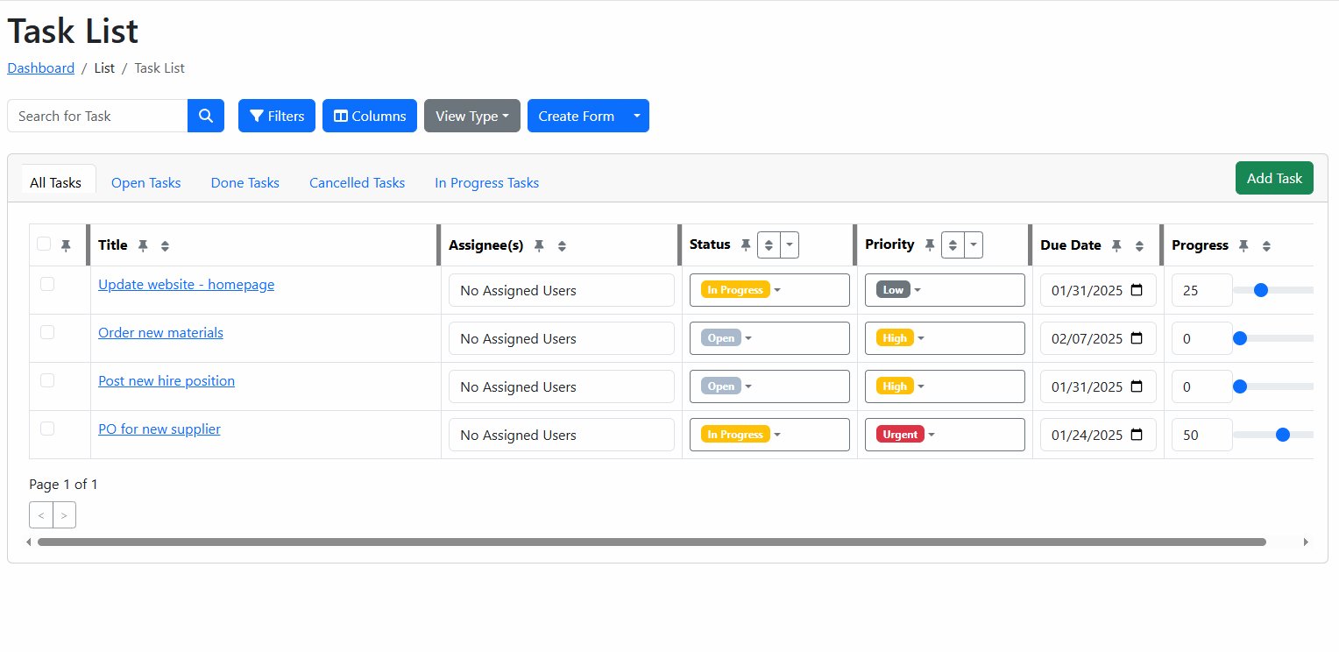Image resolution: width=1339 pixels, height=652 pixels.
Task: Change priority of PO for new supplier
Action: pos(945,435)
